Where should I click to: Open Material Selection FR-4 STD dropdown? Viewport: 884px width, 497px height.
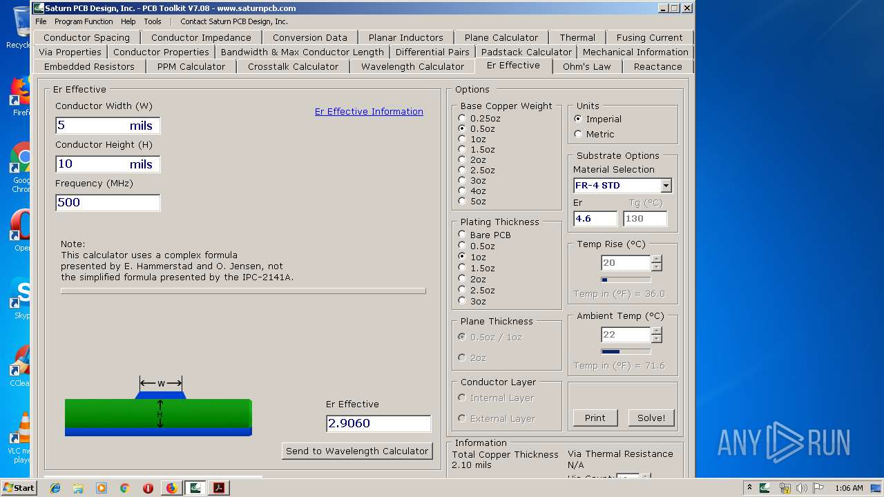[666, 185]
